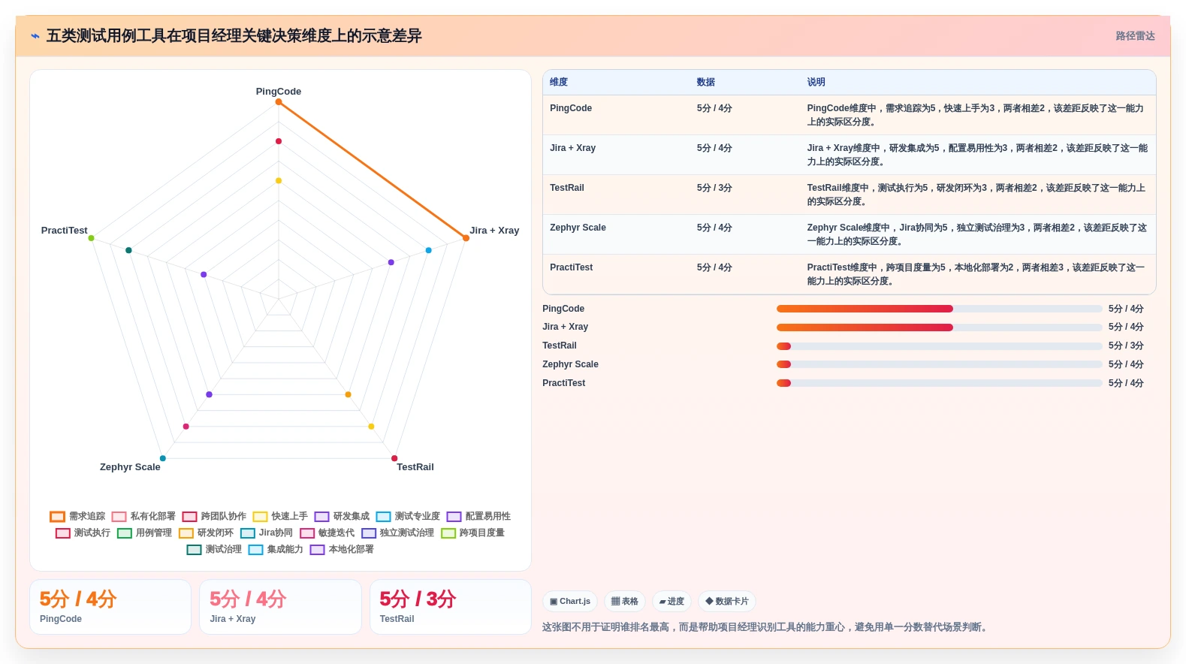The image size is (1186, 664).
Task: Click the Jira + Xray progress bar
Action: click(x=939, y=327)
